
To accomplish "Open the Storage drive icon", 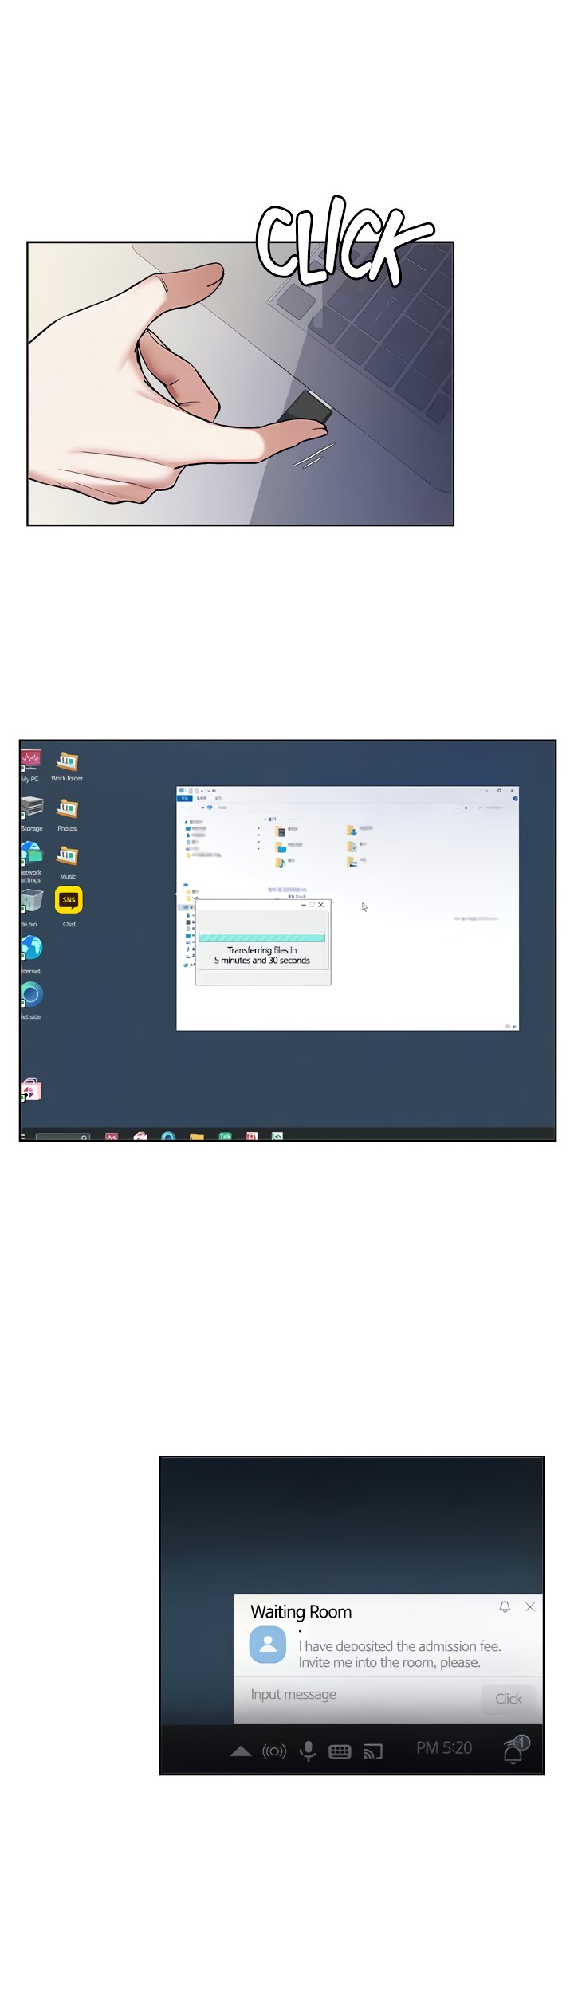I will point(32,808).
